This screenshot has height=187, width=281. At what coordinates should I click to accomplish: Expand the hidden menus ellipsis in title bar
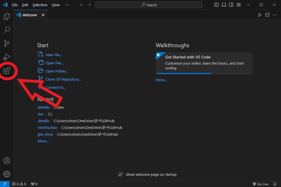67,5
